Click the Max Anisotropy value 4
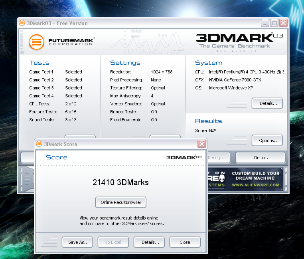The image size is (304, 259). click(152, 96)
